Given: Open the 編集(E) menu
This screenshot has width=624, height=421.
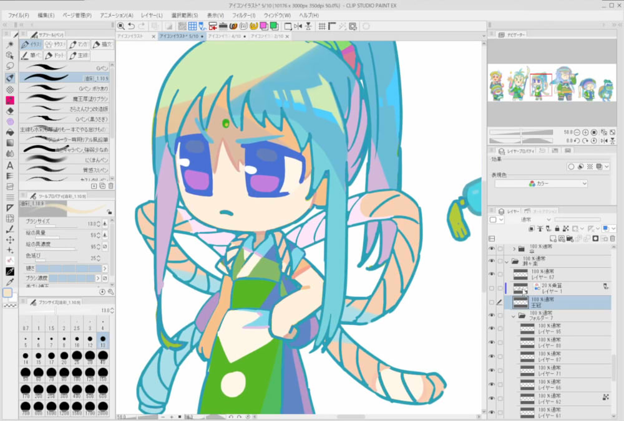Looking at the screenshot, I should click(x=46, y=15).
